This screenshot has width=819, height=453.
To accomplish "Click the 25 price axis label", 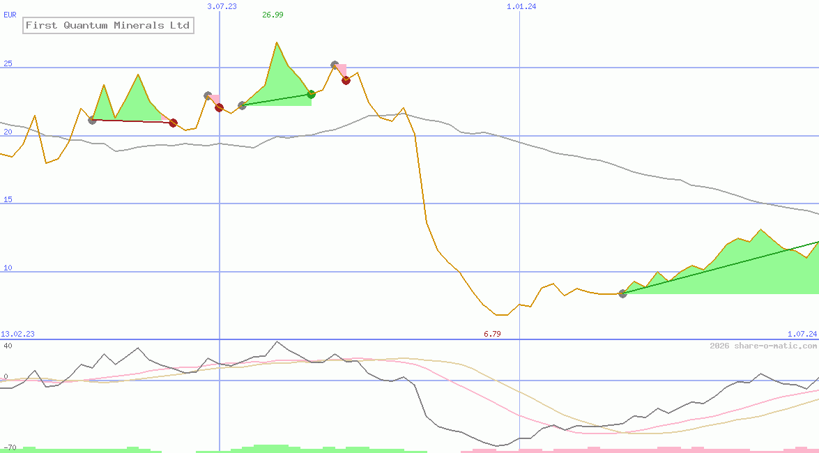I will (x=8, y=64).
